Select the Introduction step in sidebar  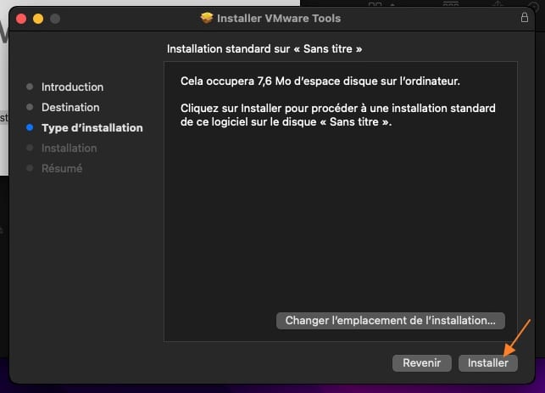(72, 87)
